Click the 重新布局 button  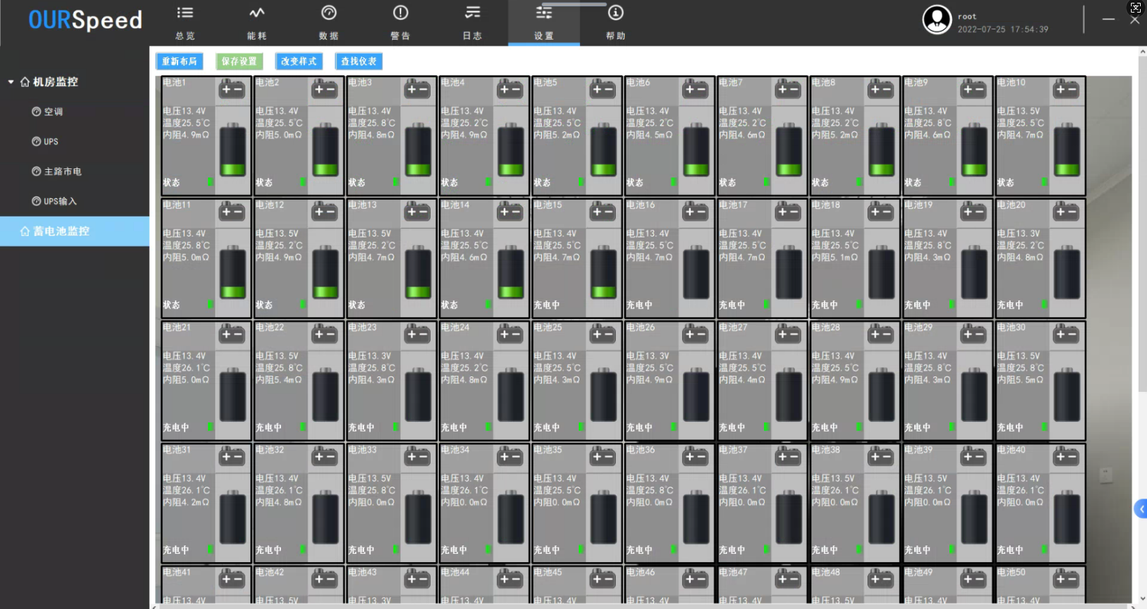[x=180, y=61]
